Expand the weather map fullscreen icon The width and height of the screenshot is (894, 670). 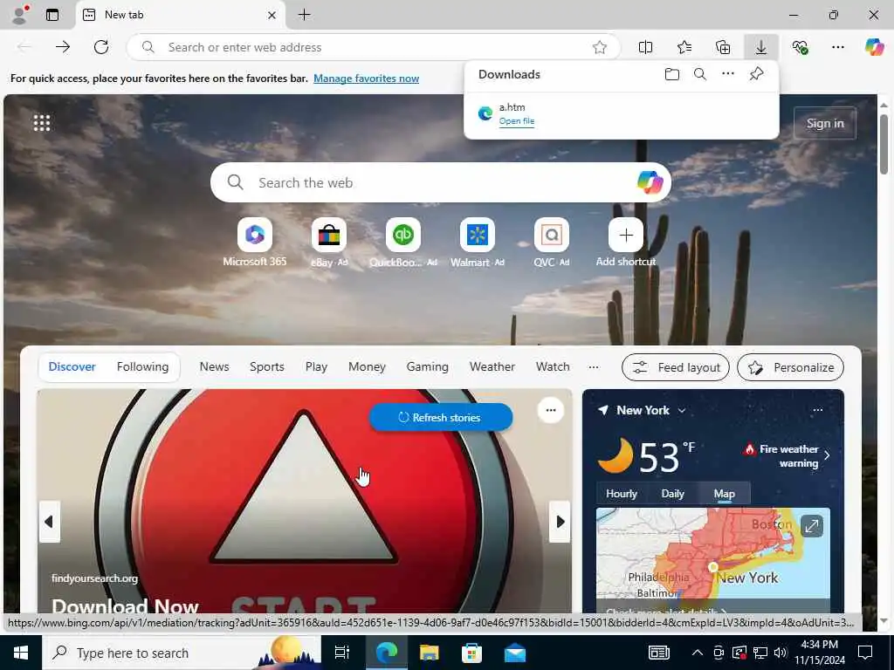pyautogui.click(x=811, y=525)
